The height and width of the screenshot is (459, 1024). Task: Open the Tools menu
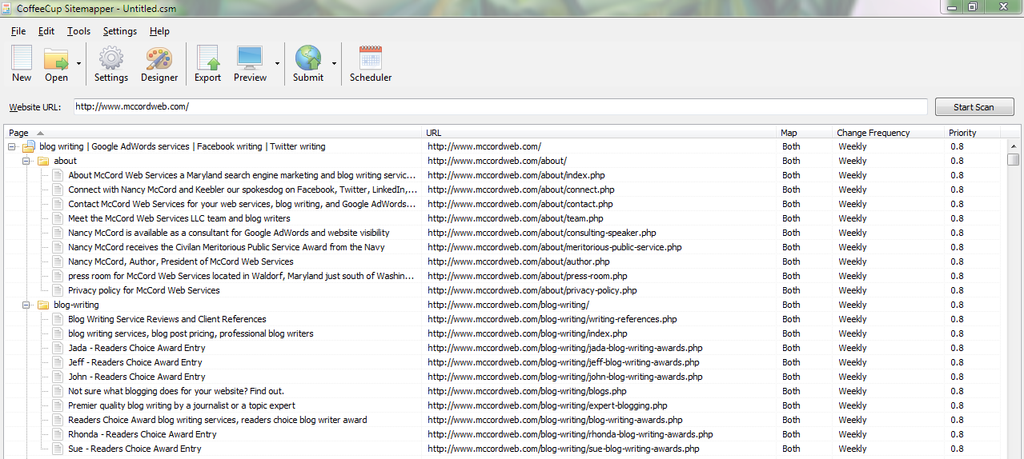78,31
